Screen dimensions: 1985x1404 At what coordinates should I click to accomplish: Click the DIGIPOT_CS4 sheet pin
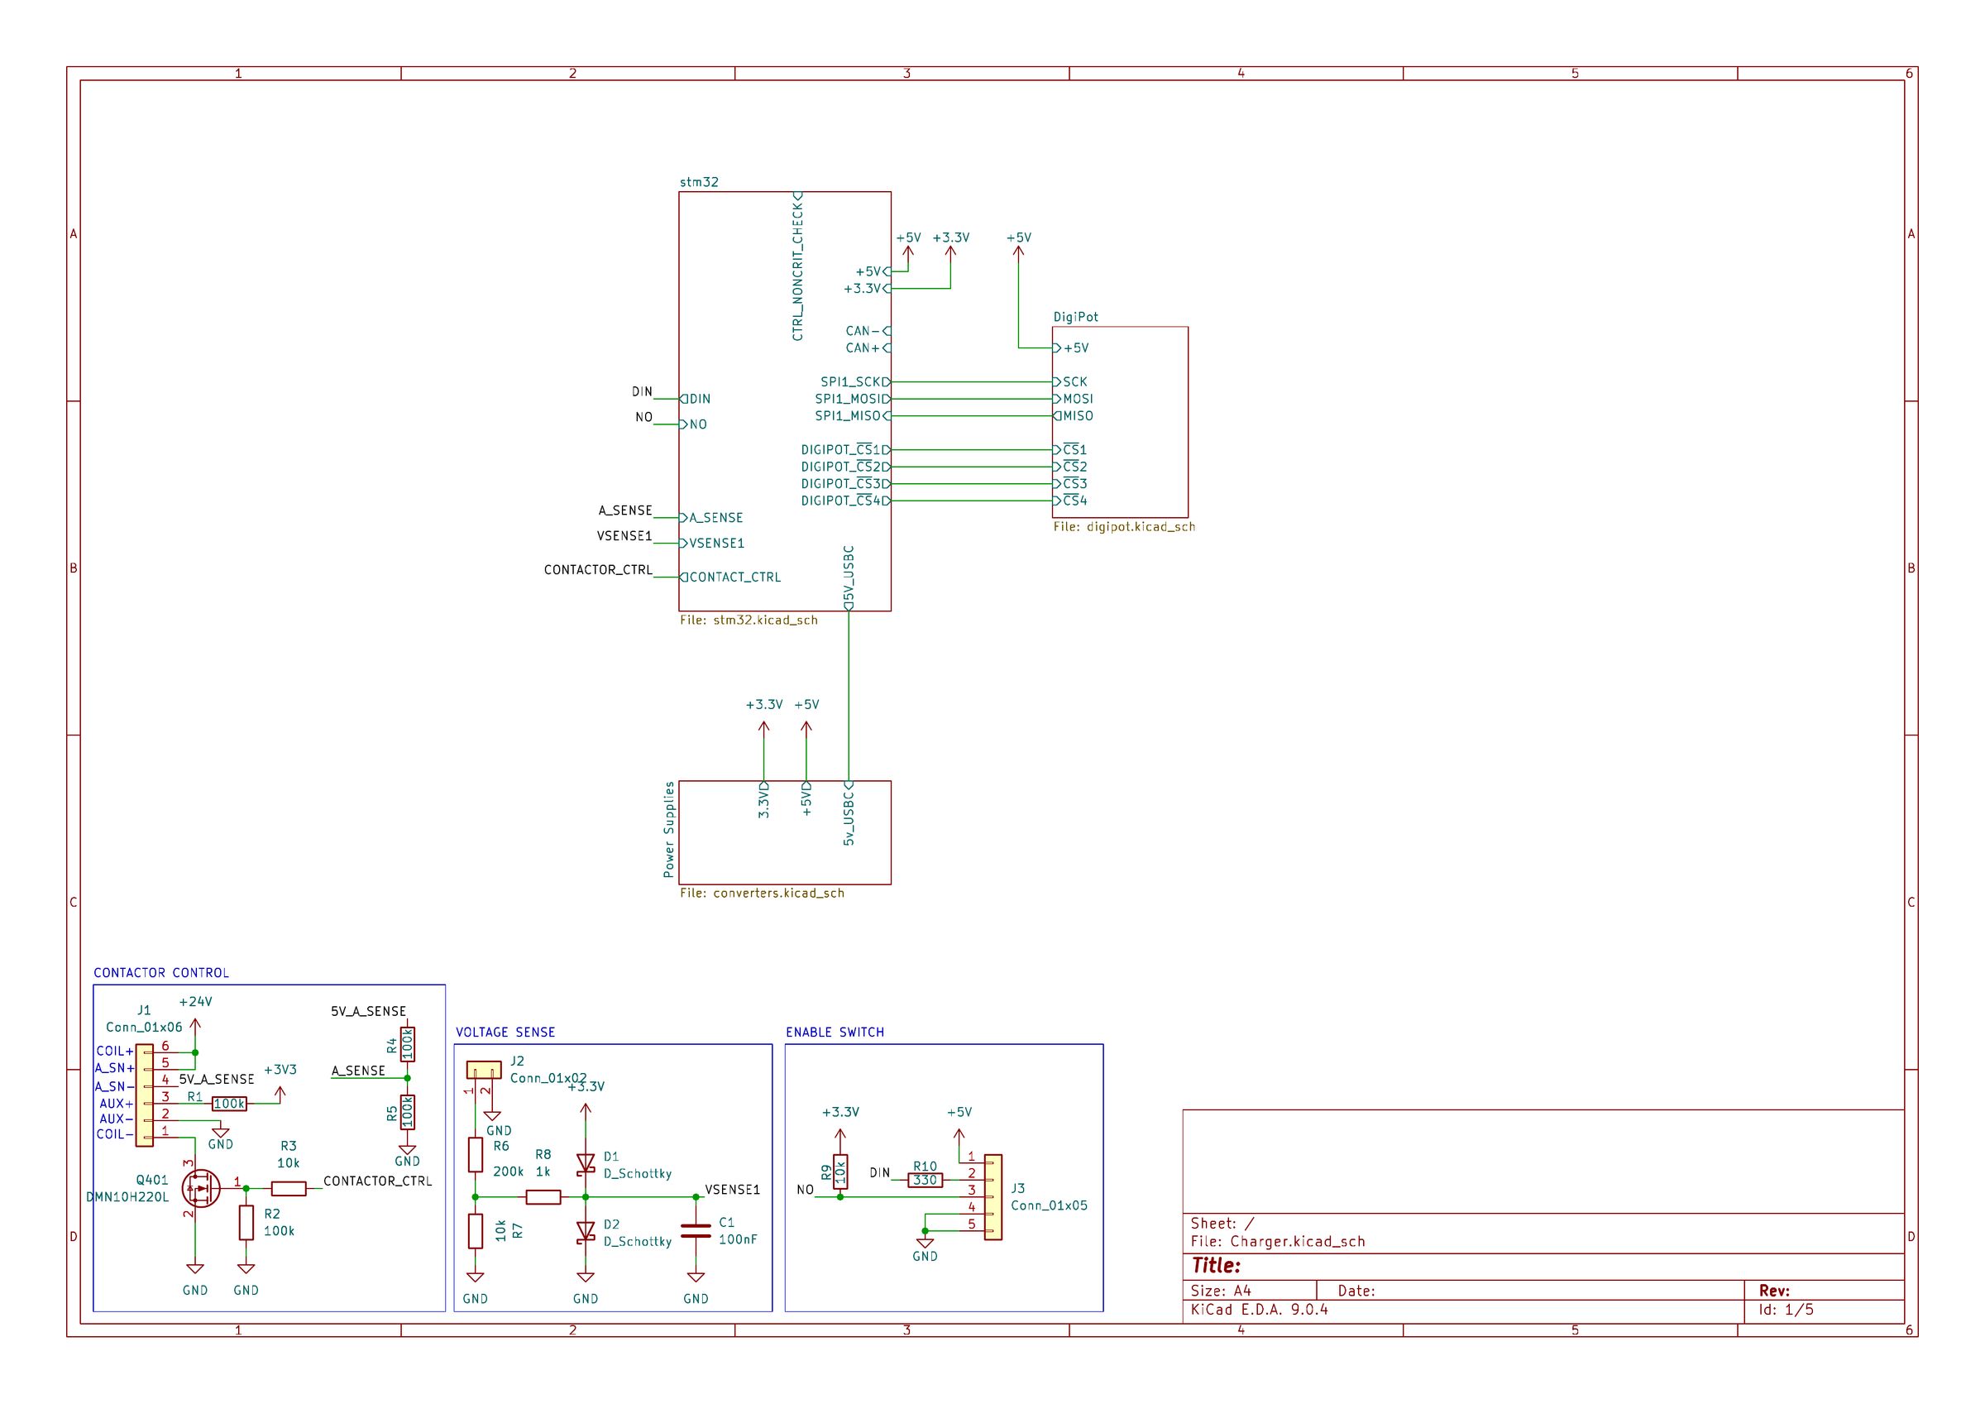[845, 501]
